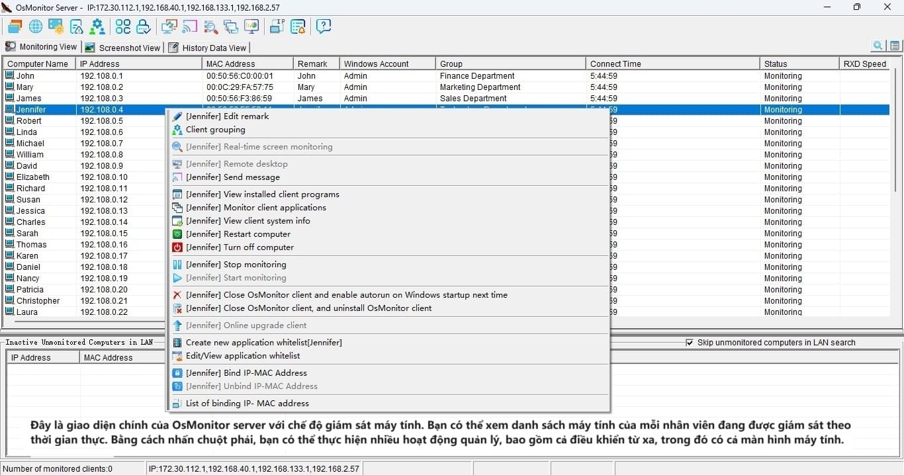Sort by the Windows Account column header
This screenshot has height=475, width=904.
coord(388,64)
